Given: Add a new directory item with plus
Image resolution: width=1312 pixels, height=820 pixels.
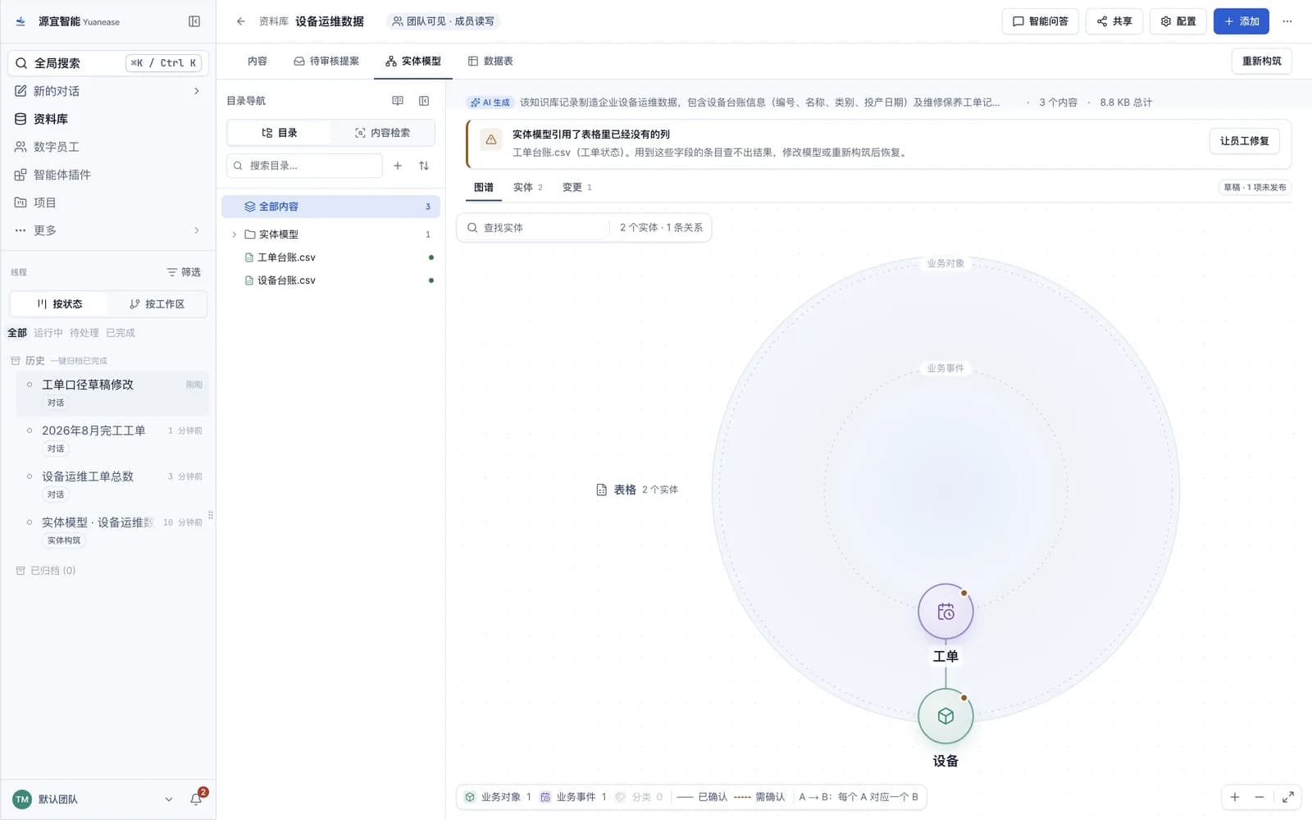Looking at the screenshot, I should [398, 166].
